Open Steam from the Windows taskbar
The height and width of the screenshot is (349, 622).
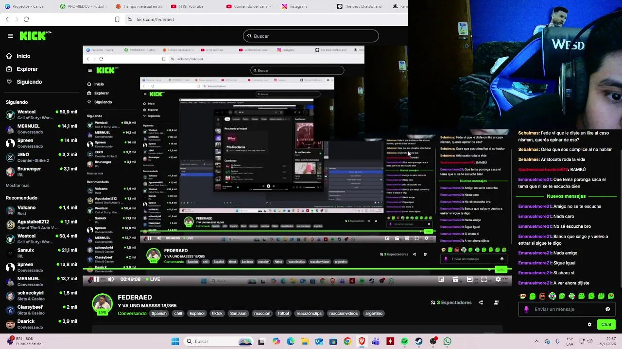(x=419, y=341)
